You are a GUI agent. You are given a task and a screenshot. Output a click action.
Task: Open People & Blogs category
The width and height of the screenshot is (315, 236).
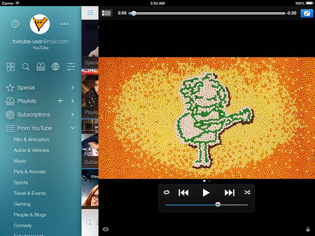coord(30,215)
